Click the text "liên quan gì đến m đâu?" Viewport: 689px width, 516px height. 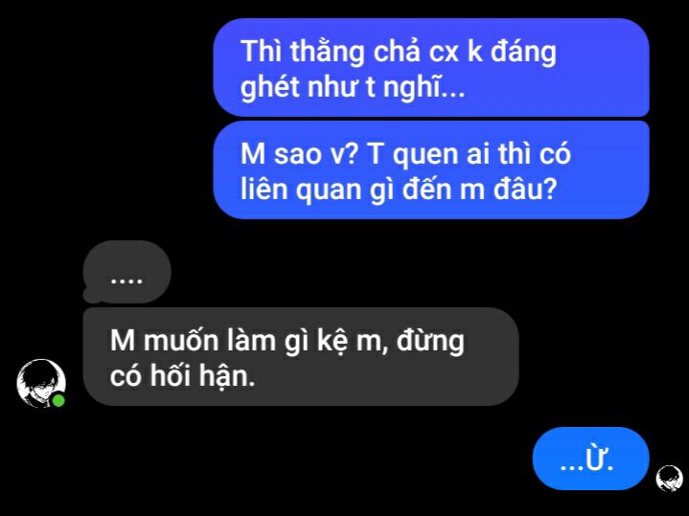[x=399, y=190]
